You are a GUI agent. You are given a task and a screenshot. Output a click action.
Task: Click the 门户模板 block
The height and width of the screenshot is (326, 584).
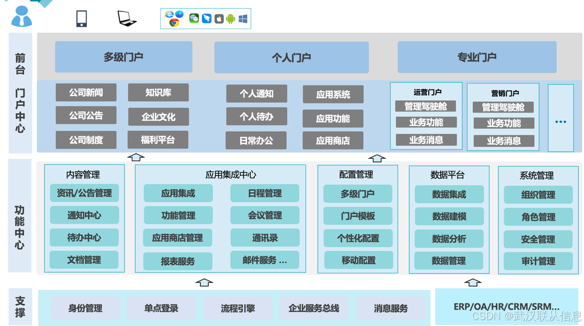358,216
